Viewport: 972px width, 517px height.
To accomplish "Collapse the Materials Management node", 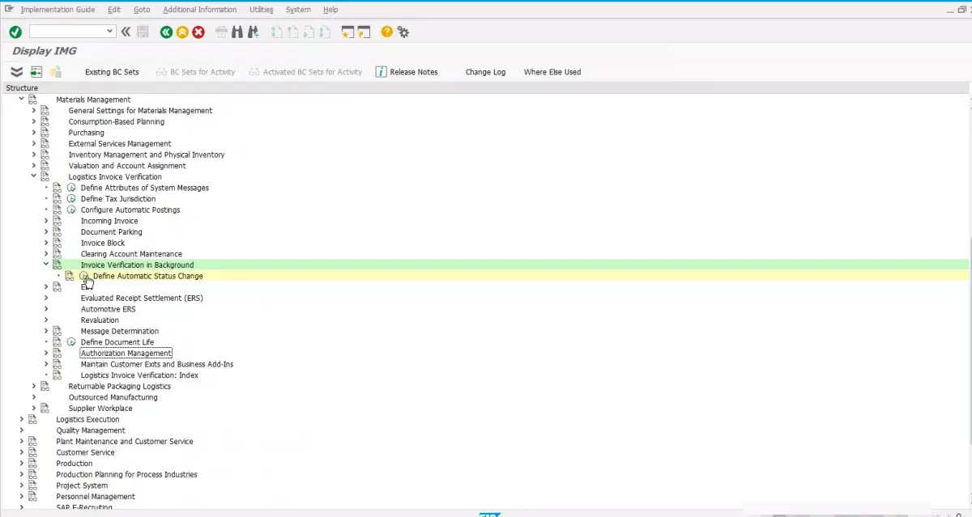I will 21,100.
